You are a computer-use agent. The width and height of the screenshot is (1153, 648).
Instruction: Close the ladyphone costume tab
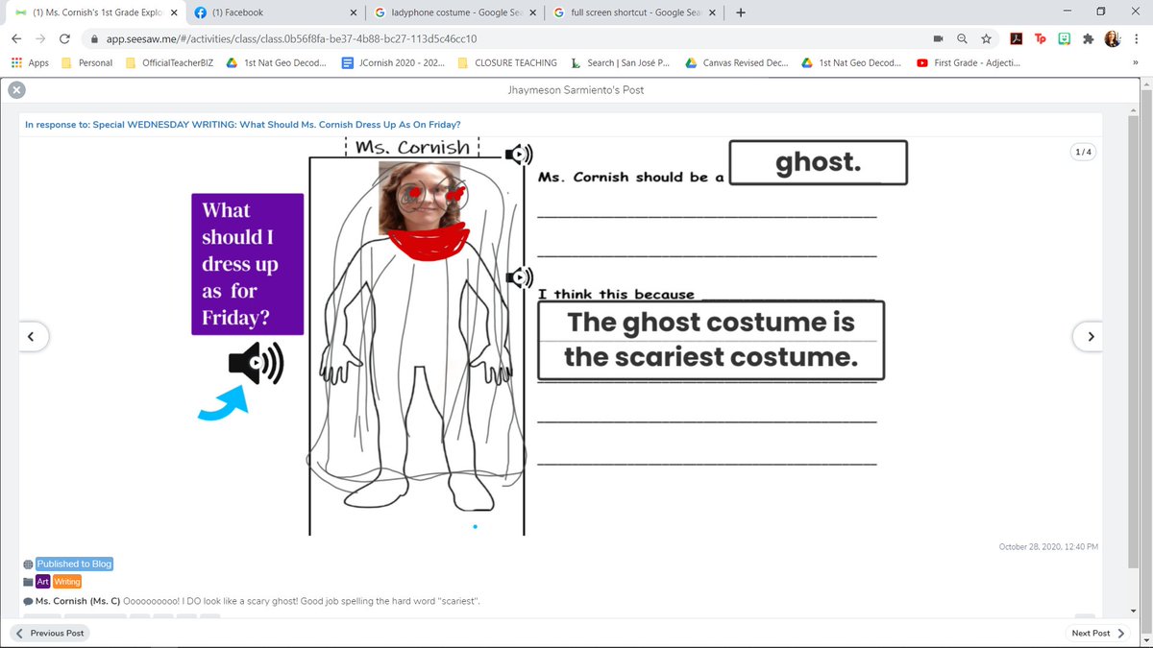point(532,13)
